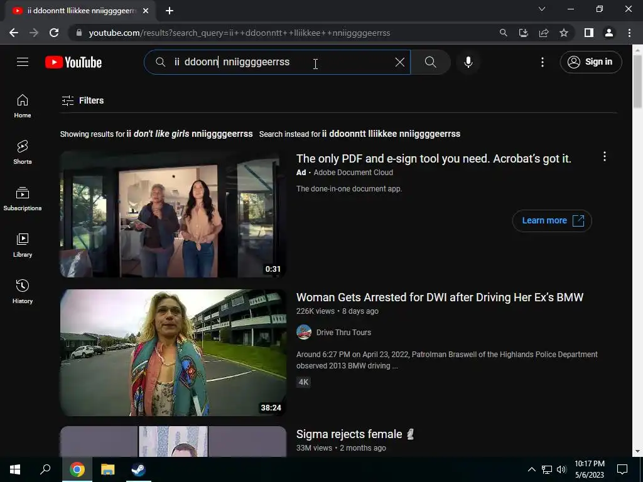Open the Chrome three-dot menu
This screenshot has height=482, width=643.
tap(629, 33)
